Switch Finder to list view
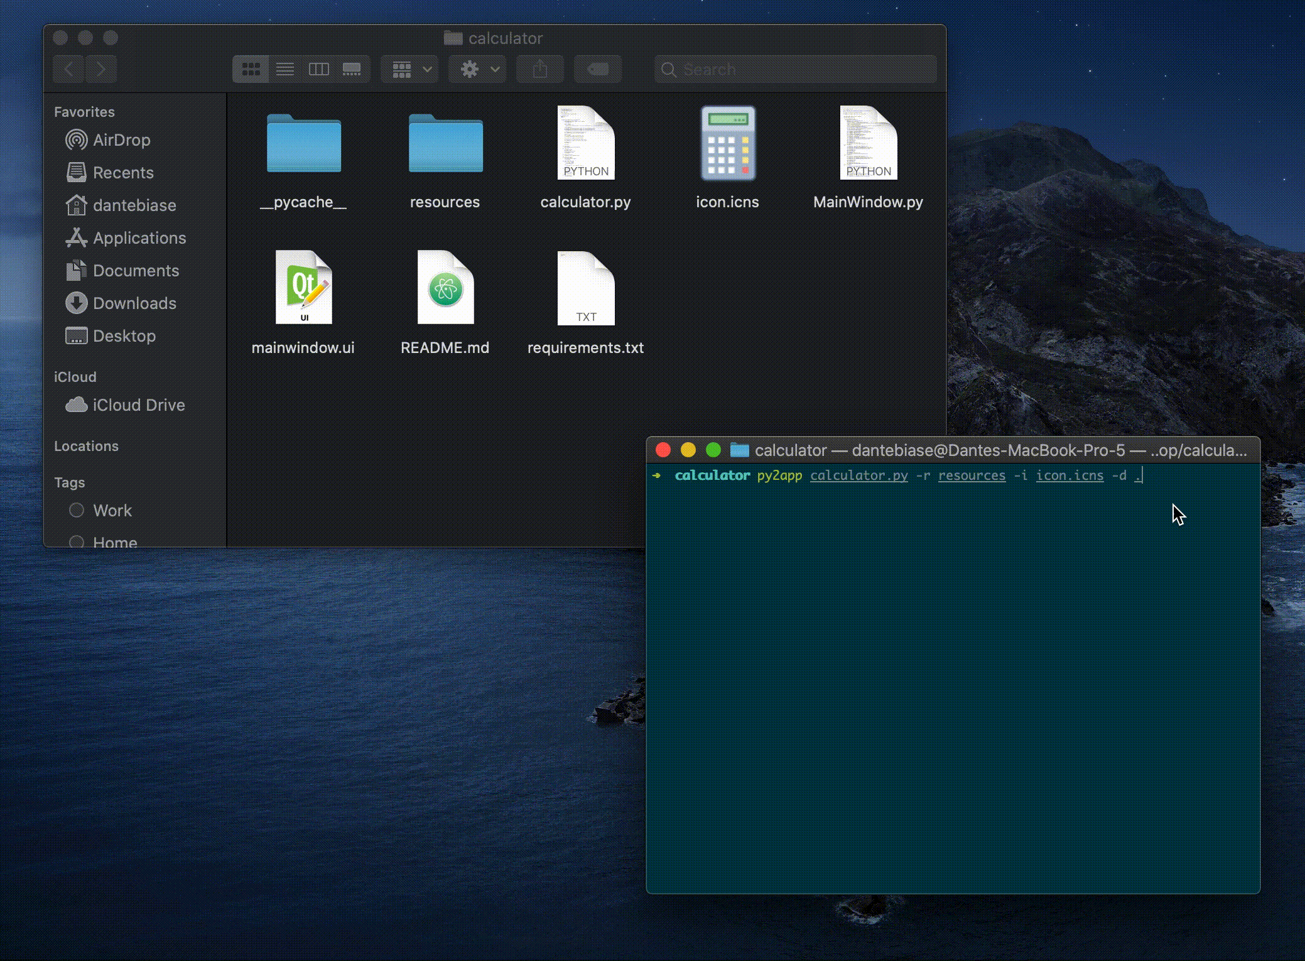 285,69
